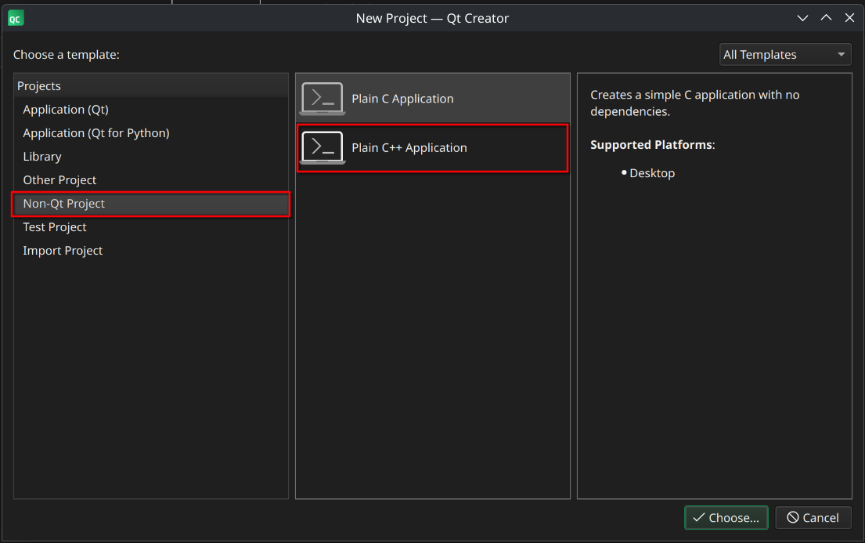Viewport: 865px width, 543px height.
Task: Select Plain C++ Application template
Action: tap(432, 147)
